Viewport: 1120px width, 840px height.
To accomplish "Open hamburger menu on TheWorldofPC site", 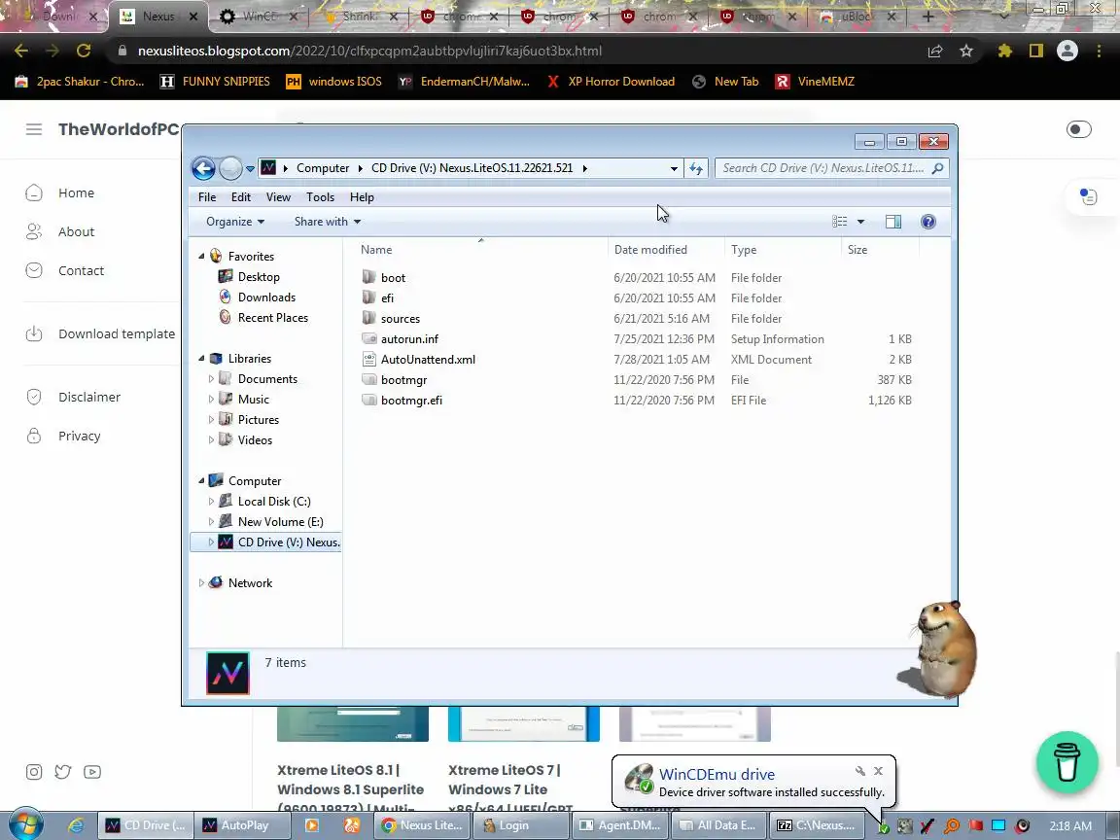I will click(34, 129).
